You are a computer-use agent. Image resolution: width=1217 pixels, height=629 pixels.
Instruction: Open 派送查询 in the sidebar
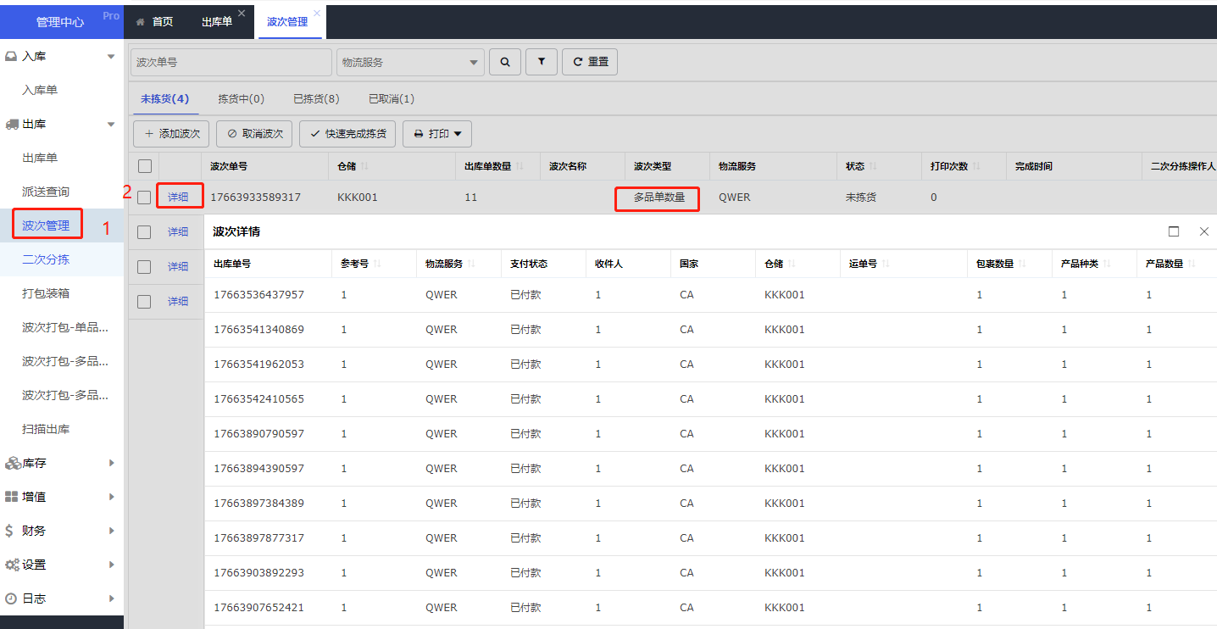pyautogui.click(x=46, y=192)
